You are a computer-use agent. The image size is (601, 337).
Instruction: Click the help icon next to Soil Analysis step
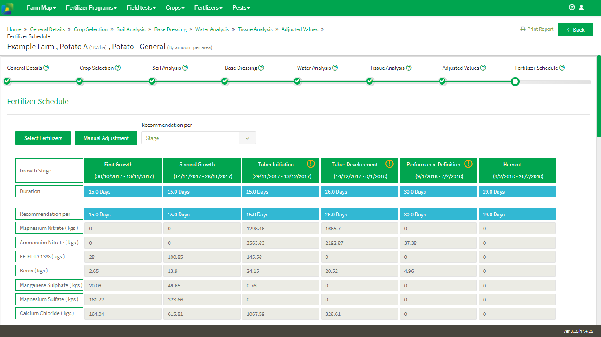click(x=185, y=68)
